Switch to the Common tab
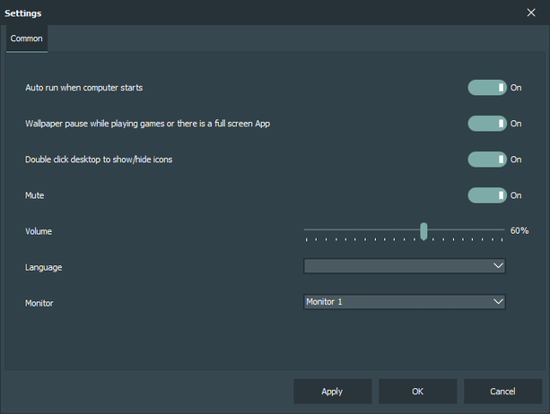This screenshot has width=550, height=414. (x=27, y=39)
